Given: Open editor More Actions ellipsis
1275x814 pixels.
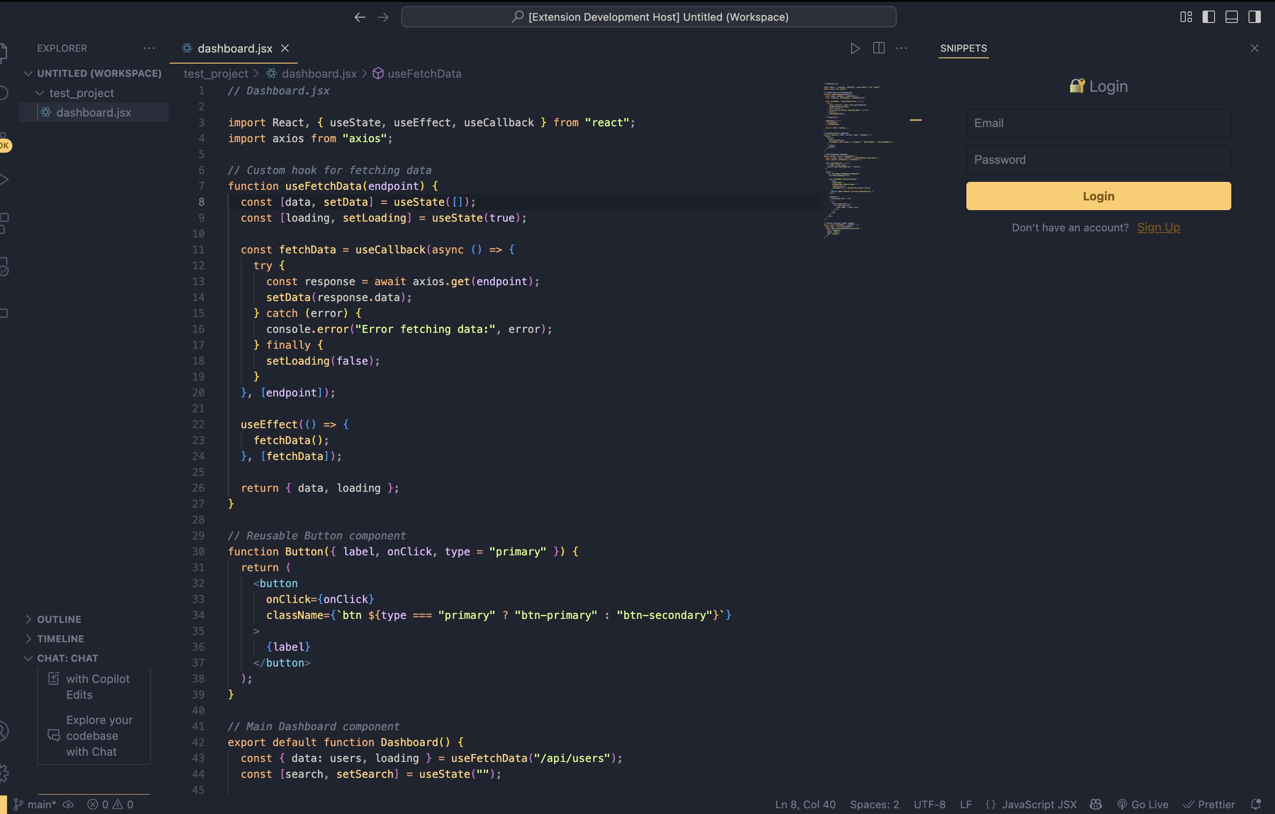Looking at the screenshot, I should 901,48.
